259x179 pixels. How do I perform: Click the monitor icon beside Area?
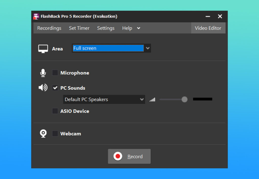43,49
